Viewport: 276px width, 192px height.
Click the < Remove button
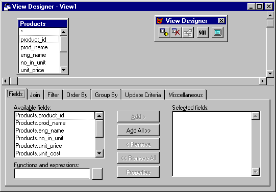click(138, 144)
